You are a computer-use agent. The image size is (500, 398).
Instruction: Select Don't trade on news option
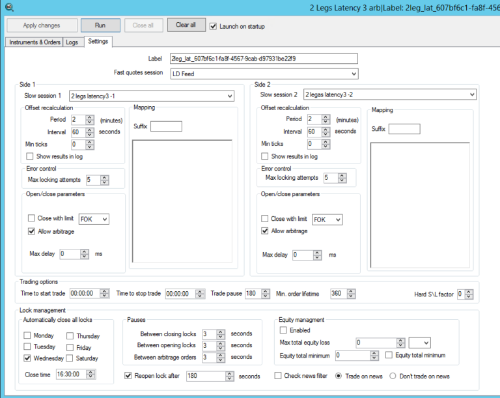[x=393, y=376]
